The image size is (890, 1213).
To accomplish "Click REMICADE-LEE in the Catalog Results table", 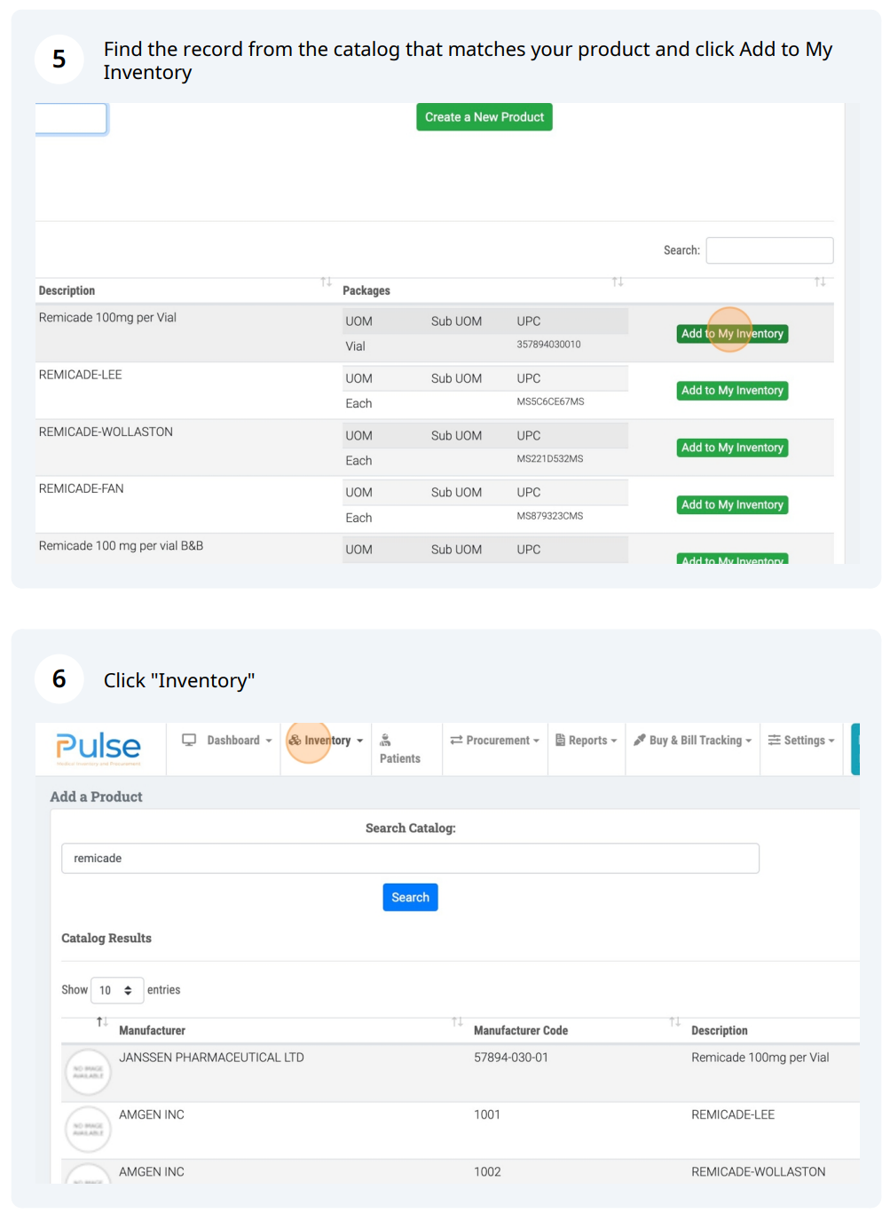I will pyautogui.click(x=733, y=1114).
